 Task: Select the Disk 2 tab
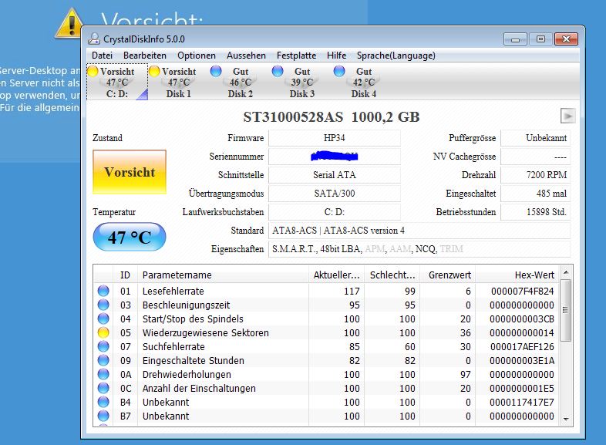coord(240,83)
